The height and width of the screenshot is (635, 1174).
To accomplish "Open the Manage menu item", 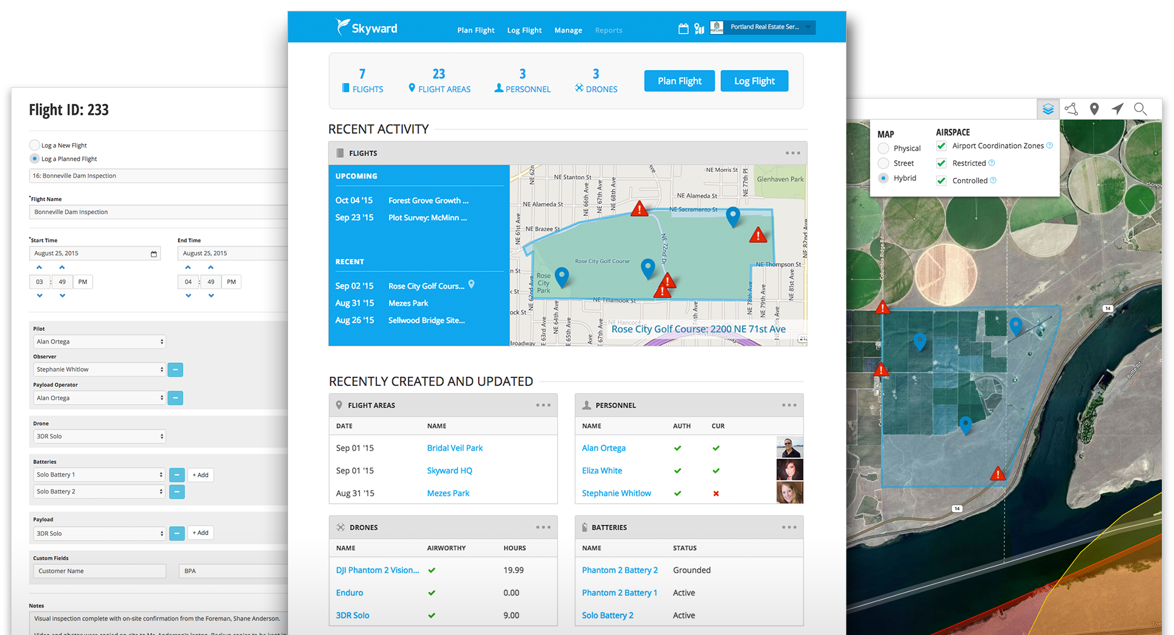I will click(x=568, y=30).
